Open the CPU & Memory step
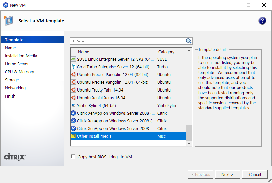The image size is (272, 183). (19, 72)
